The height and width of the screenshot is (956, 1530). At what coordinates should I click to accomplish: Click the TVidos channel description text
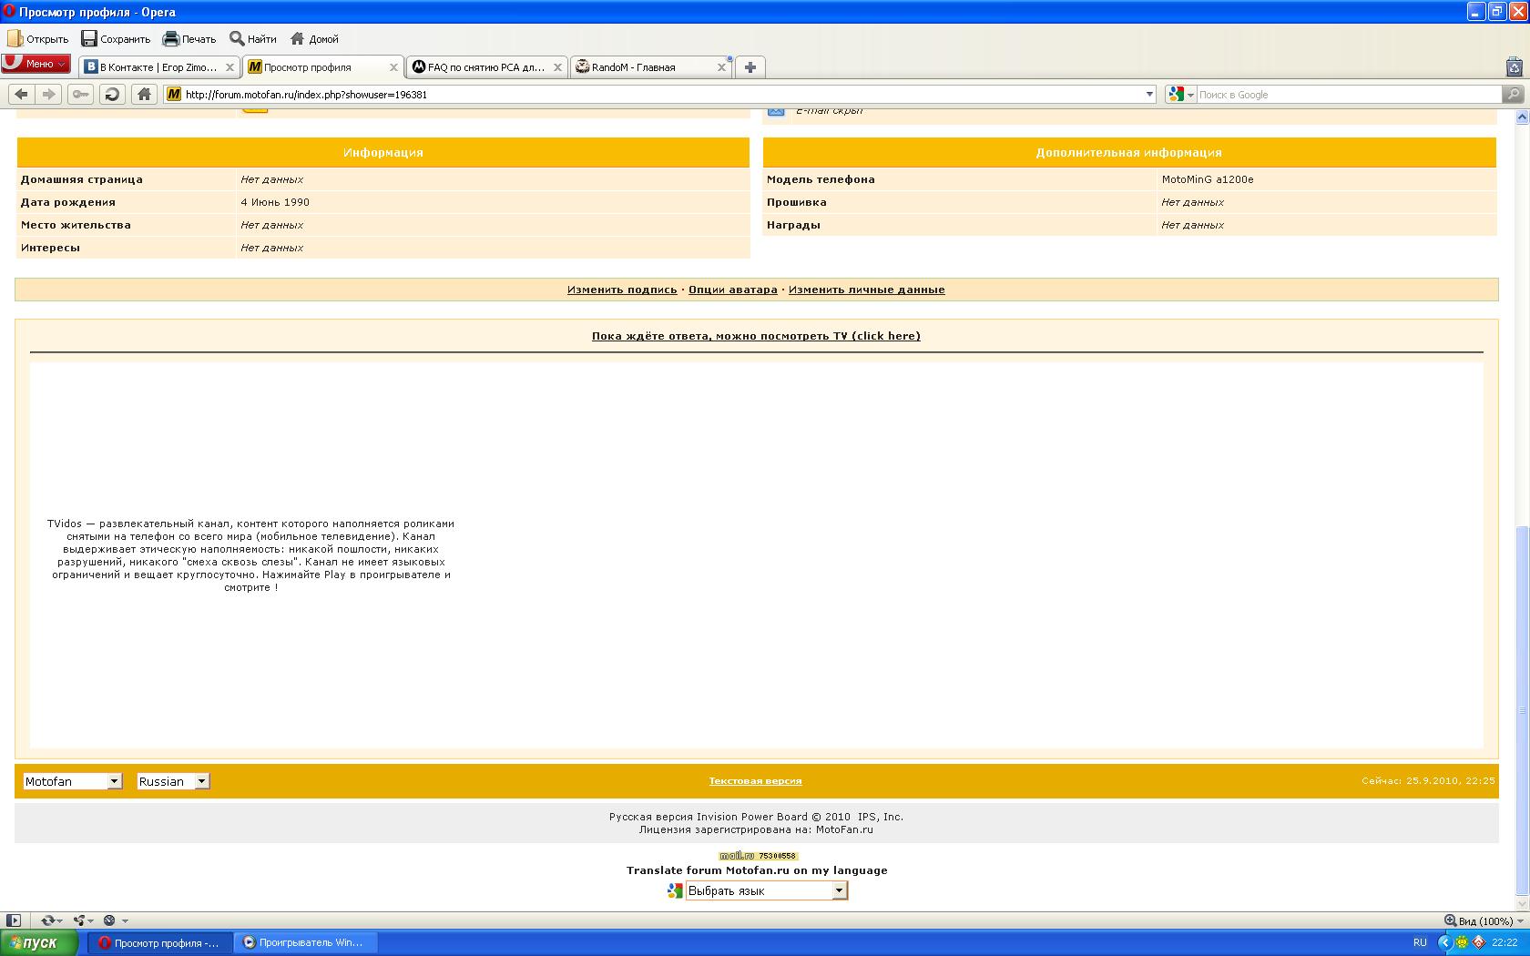pos(250,555)
